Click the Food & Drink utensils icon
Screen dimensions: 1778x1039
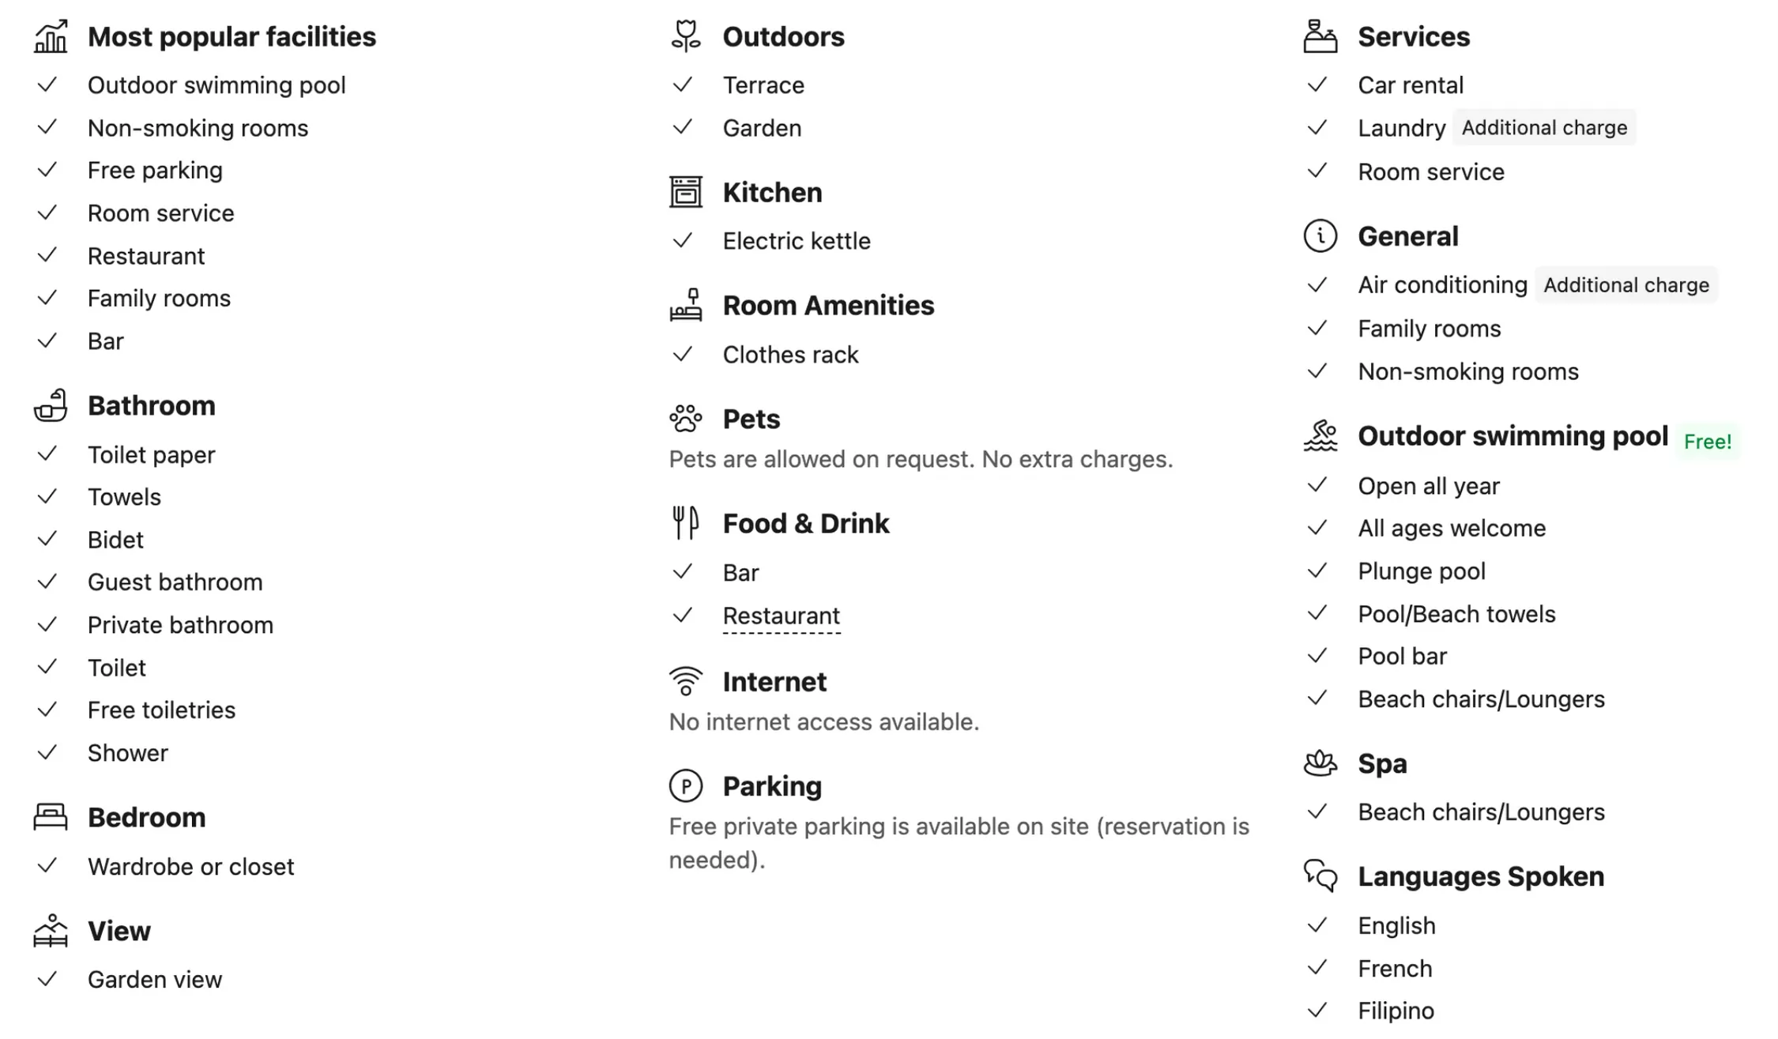tap(685, 523)
